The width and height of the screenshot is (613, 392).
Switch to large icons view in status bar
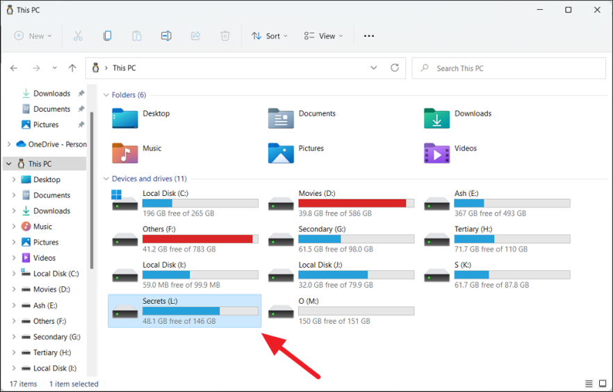[x=602, y=384]
